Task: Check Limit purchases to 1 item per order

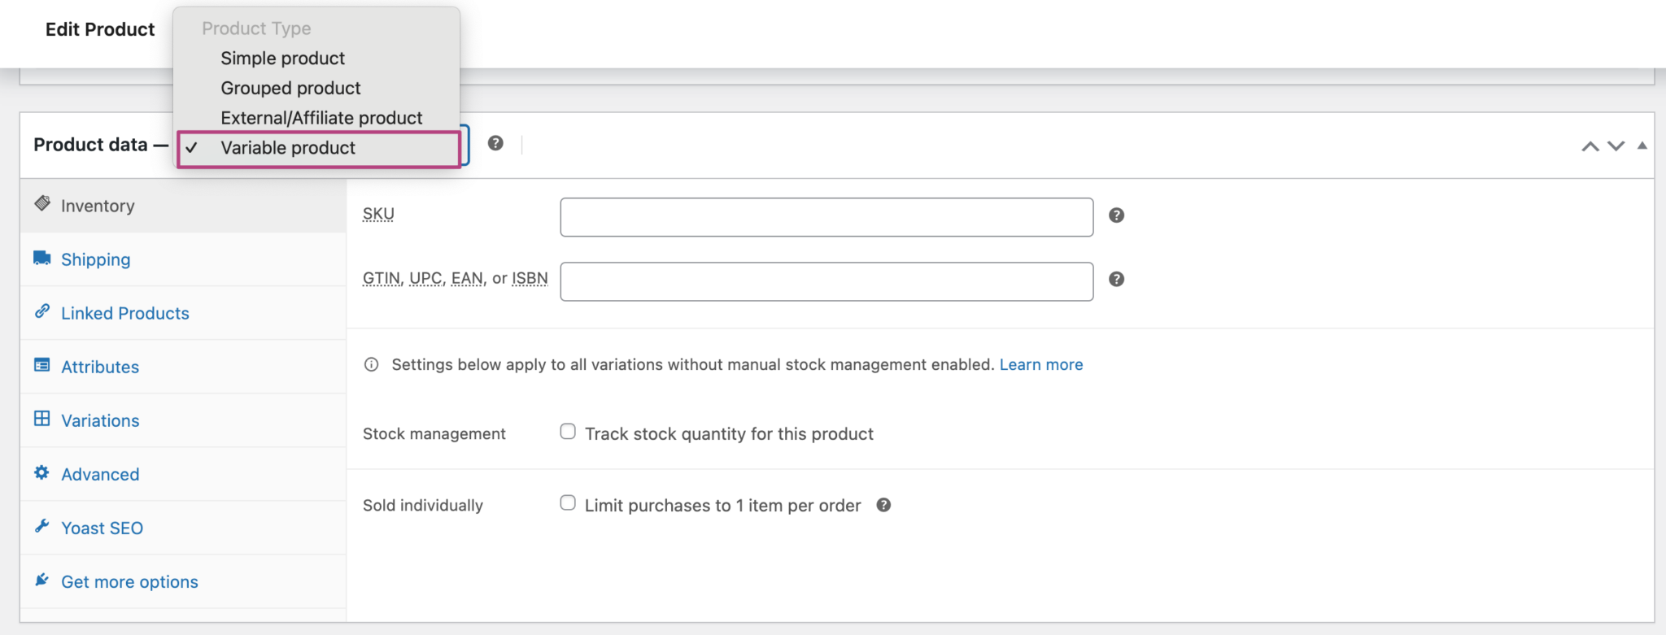Action: 568,503
